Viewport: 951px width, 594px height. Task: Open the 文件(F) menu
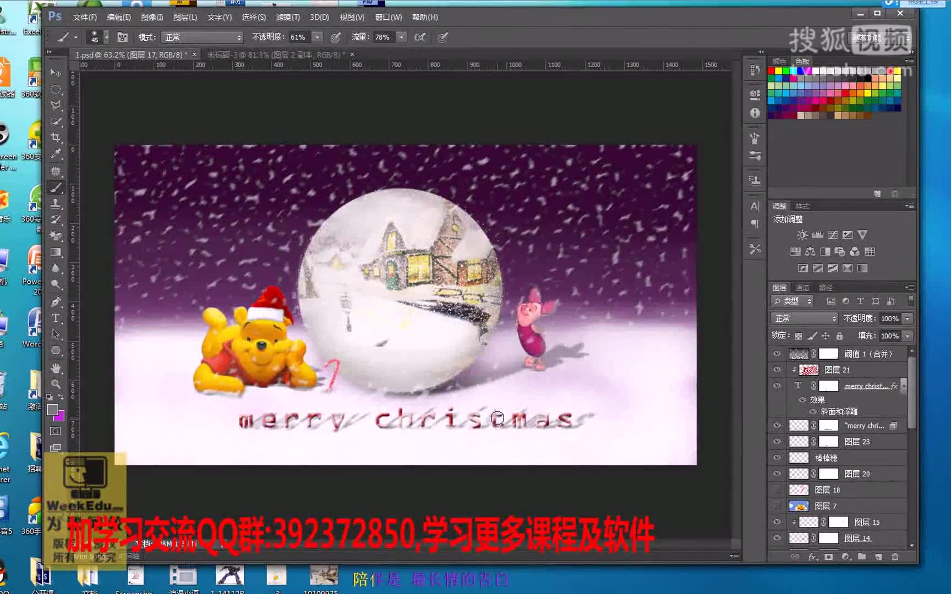coord(84,17)
